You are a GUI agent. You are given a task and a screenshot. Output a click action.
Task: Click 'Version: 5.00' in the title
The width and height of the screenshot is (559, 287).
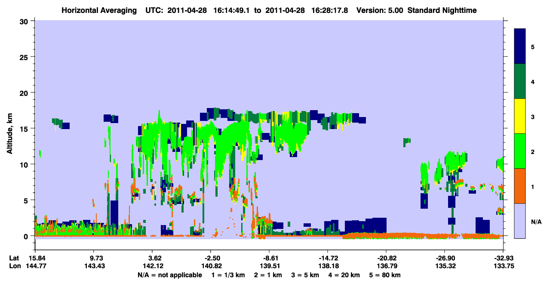(x=380, y=10)
